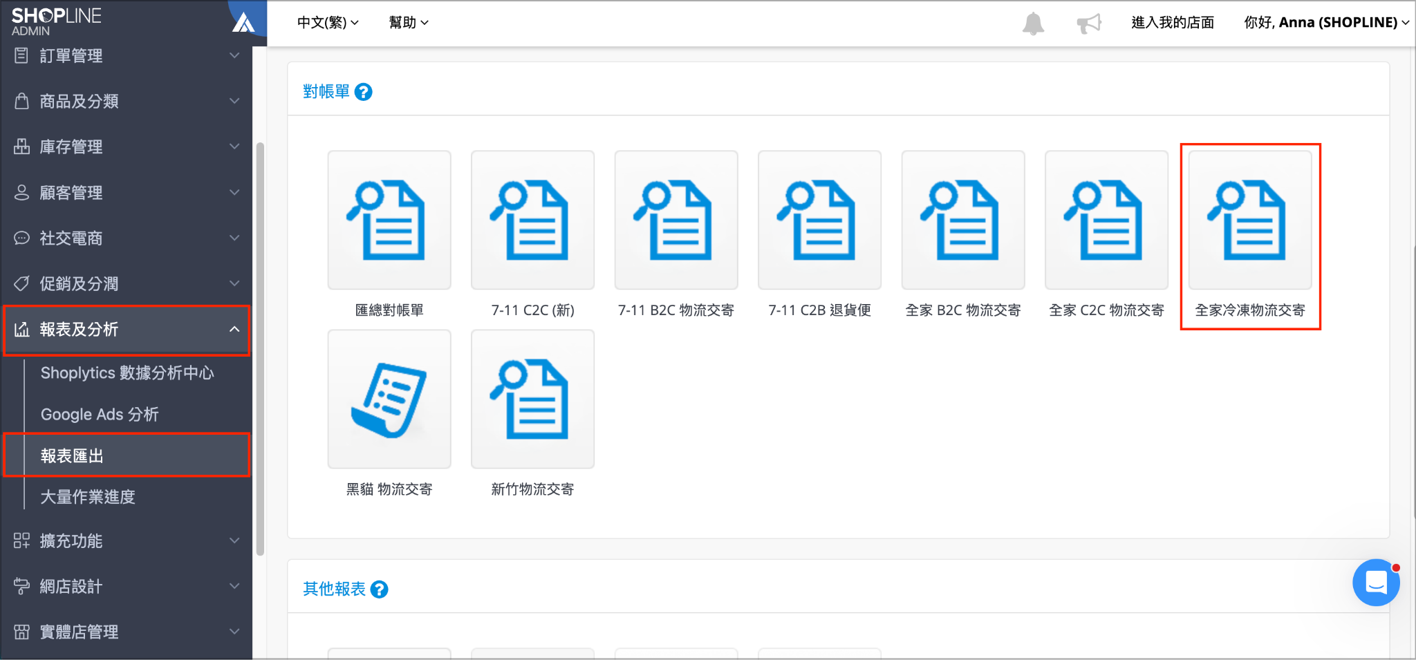Click the 網店設計 paint roller icon
Viewport: 1416px width, 660px height.
(21, 586)
